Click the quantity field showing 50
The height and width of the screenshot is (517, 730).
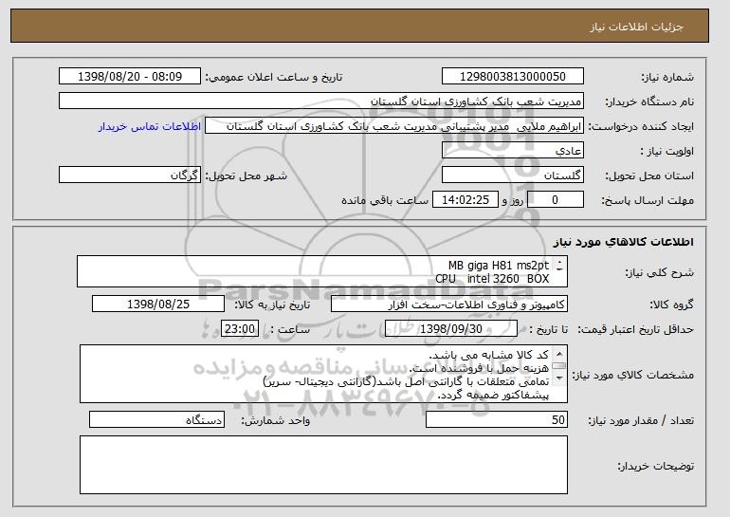pos(497,419)
